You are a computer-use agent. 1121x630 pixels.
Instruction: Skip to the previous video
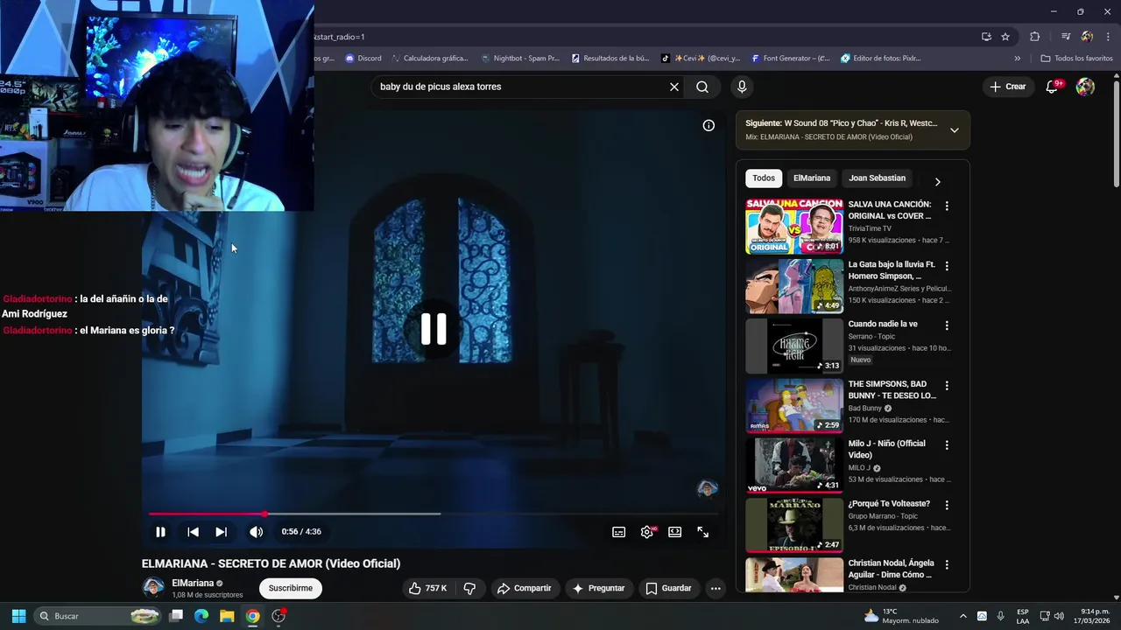[193, 532]
